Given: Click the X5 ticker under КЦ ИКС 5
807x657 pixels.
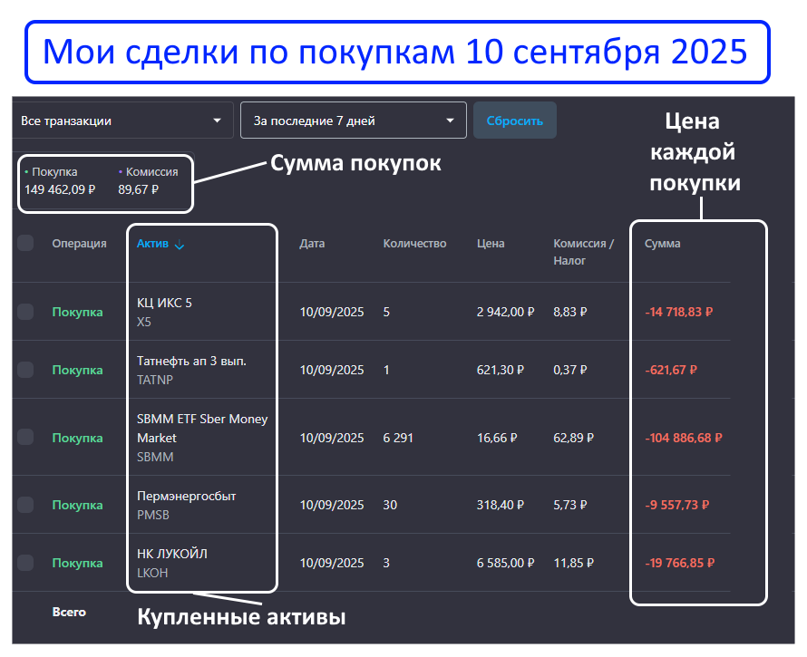Looking at the screenshot, I should click(144, 322).
